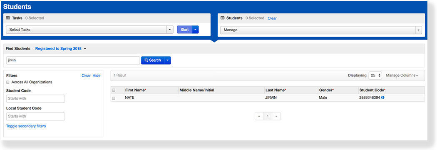
Task: Click the Clear link next to Students
Action: pyautogui.click(x=272, y=18)
